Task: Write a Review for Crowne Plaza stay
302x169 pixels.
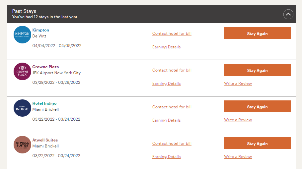Action: pyautogui.click(x=238, y=84)
